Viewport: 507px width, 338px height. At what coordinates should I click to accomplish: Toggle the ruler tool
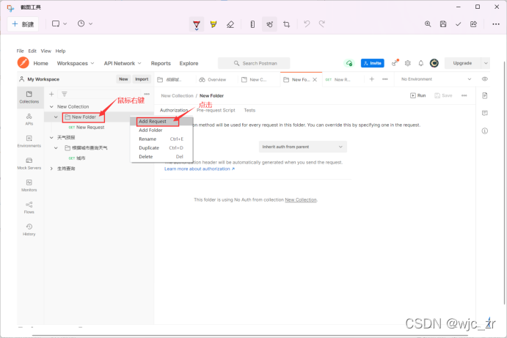pos(252,24)
